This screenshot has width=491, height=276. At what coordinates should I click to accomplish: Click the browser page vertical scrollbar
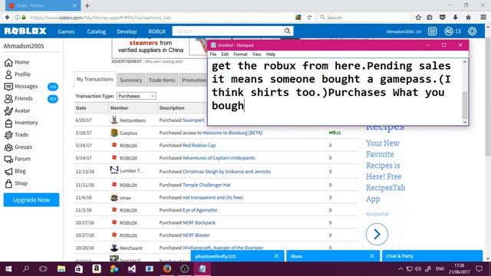(x=488, y=97)
